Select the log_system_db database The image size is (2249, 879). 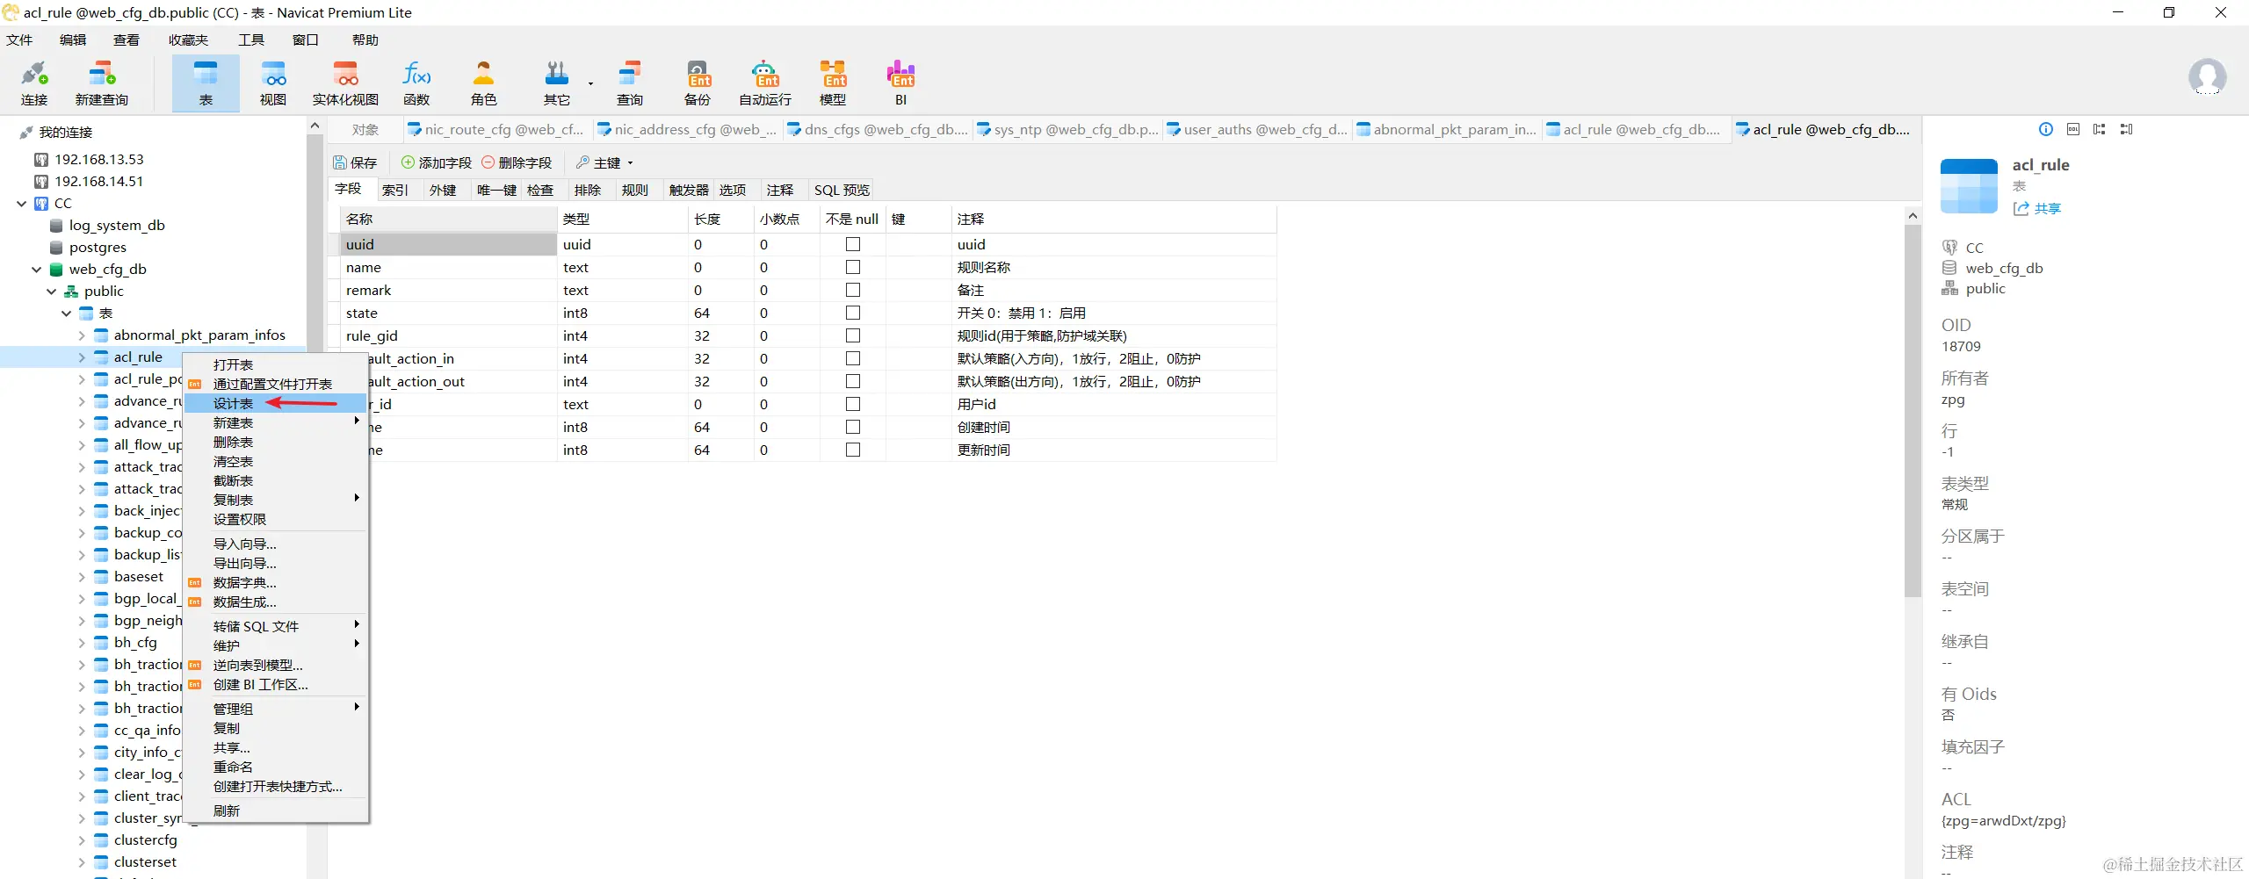pyautogui.click(x=117, y=225)
